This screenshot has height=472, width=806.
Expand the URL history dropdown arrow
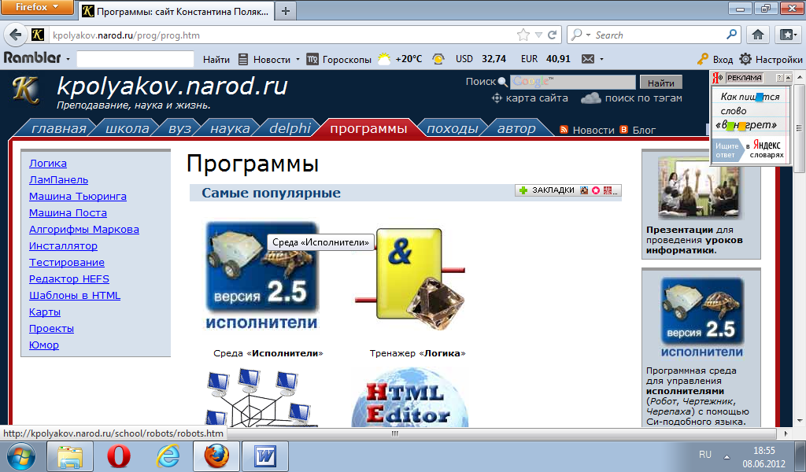coord(538,35)
